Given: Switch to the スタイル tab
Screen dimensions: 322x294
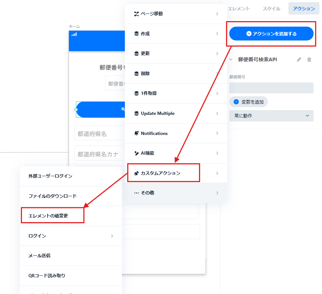Looking at the screenshot, I should pos(271,9).
